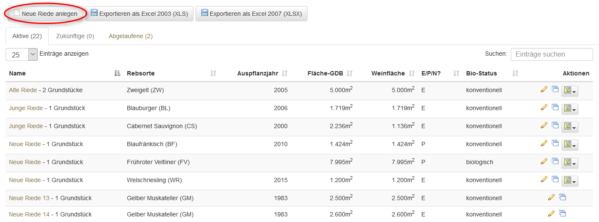This screenshot has width=599, height=222.
Task: Edit the Blauburger row with the pencil icon
Action: click(x=544, y=108)
